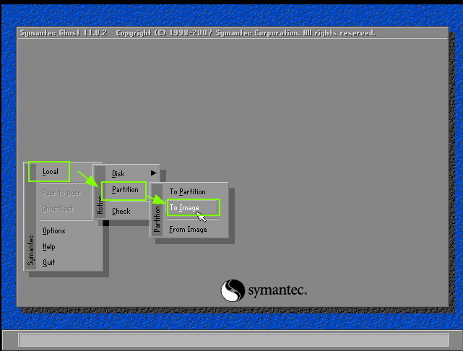Open the Options menu entry
This screenshot has width=463, height=351.
click(x=53, y=231)
